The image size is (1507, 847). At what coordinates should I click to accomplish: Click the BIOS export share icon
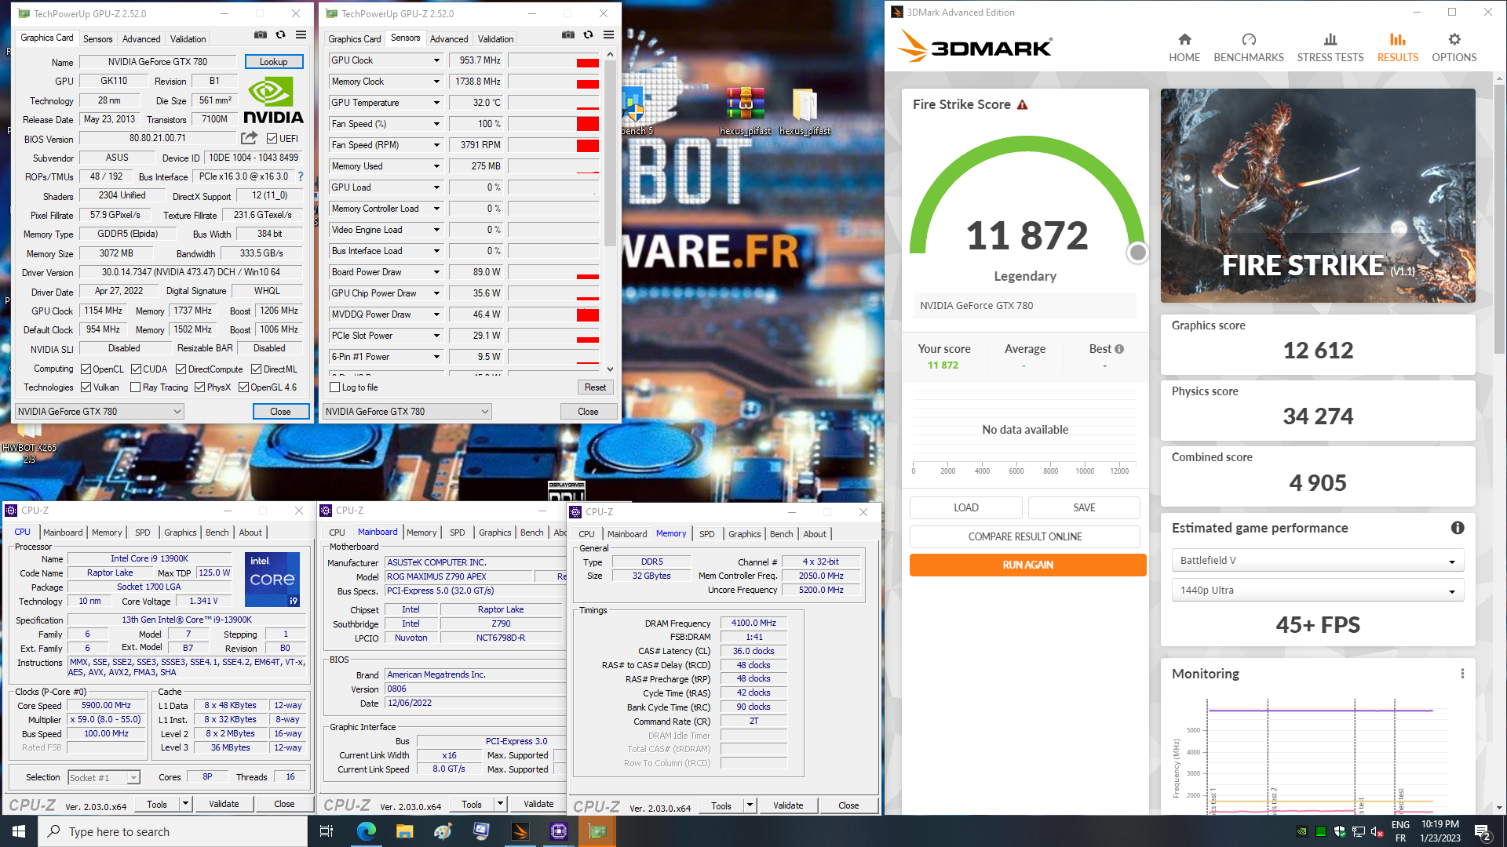(249, 138)
